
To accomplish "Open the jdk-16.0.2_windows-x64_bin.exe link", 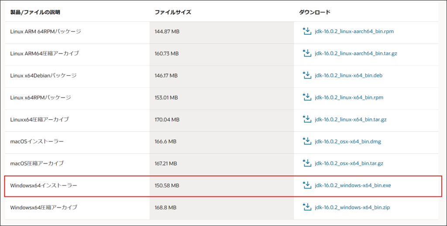I will (x=353, y=186).
